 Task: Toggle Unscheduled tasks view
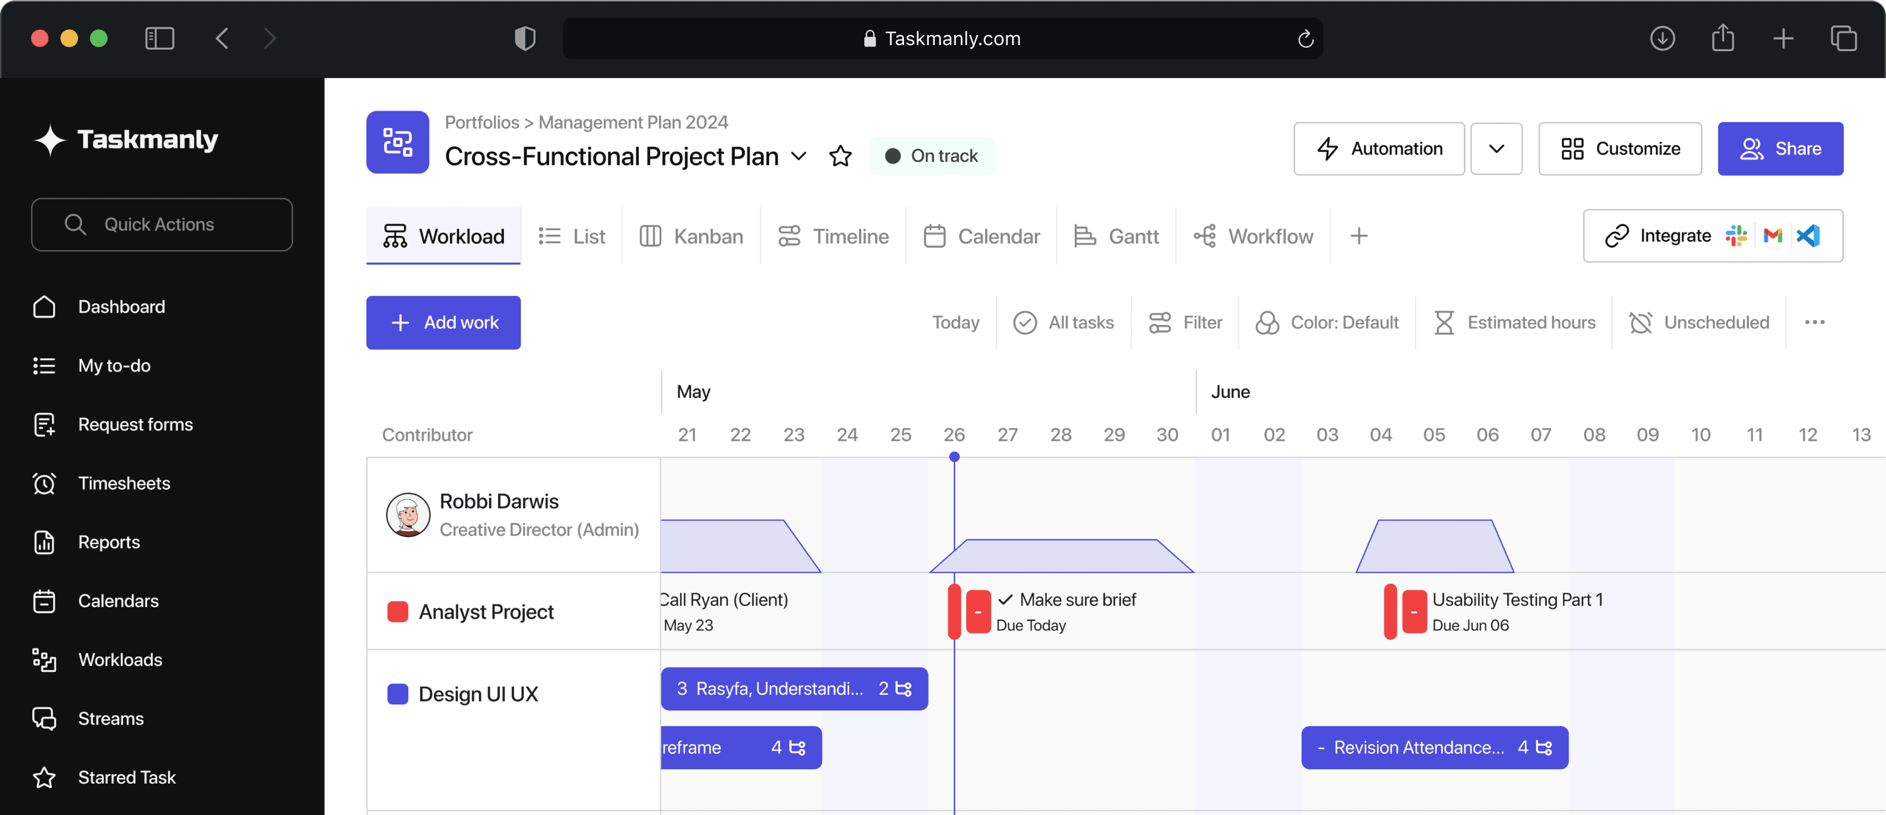[x=1698, y=322]
